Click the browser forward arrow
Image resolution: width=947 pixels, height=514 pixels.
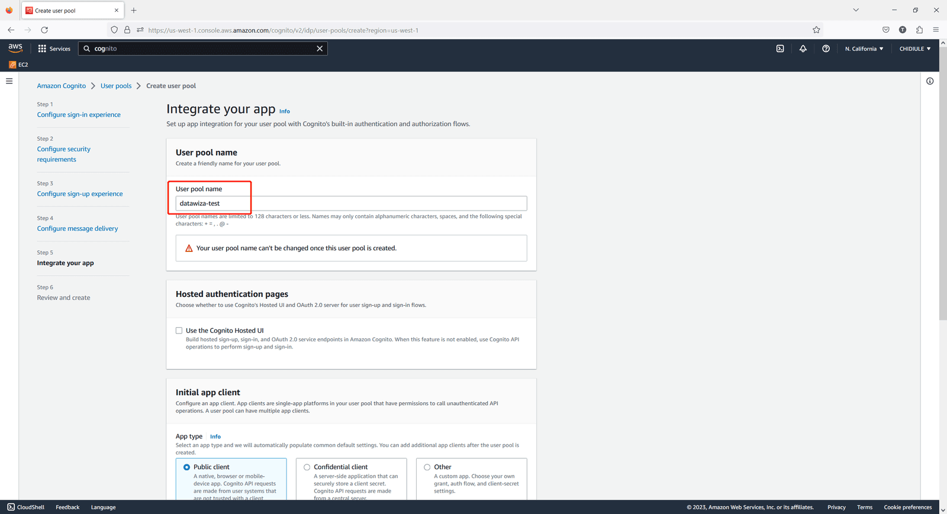point(27,30)
